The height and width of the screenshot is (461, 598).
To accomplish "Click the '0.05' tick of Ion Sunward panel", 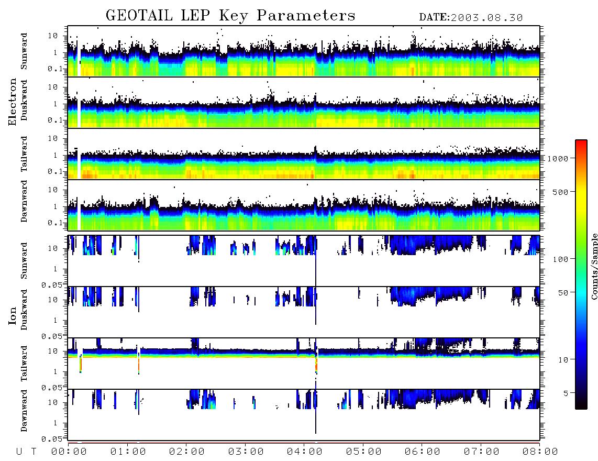I will 51,284.
